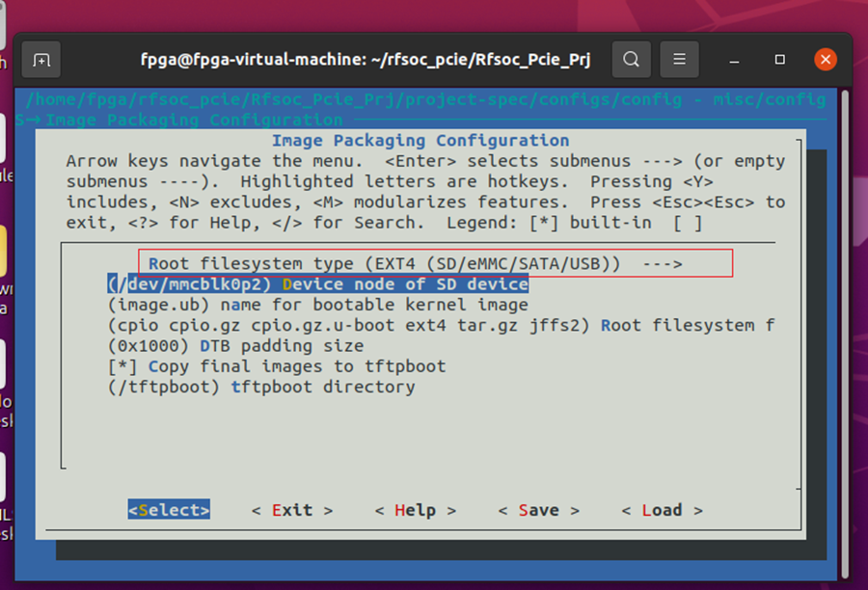Click the Image Packaging Configuration heading
Screen dimensions: 868x590
(x=420, y=141)
